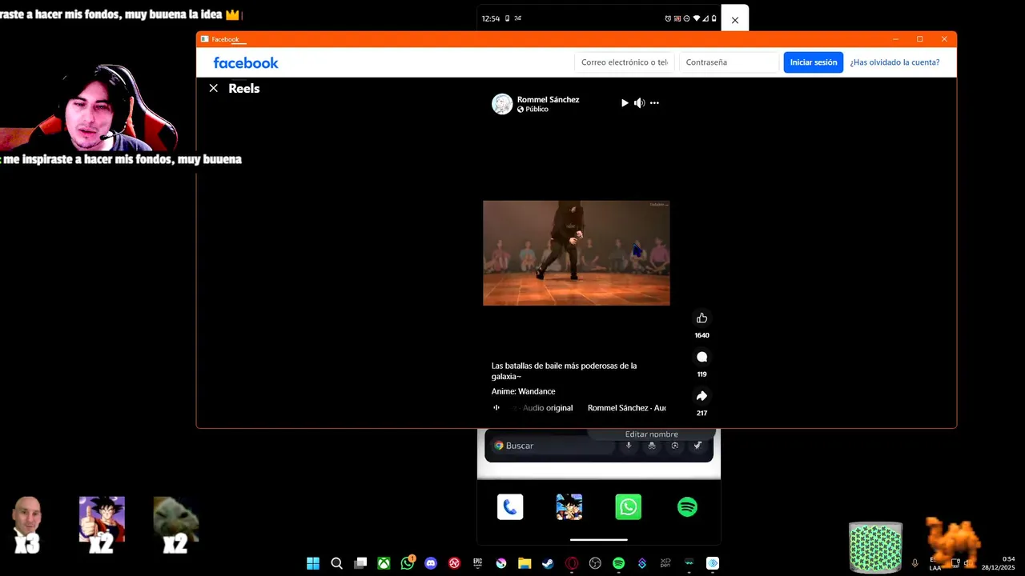Image resolution: width=1025 pixels, height=576 pixels.
Task: Open Opera GX from the taskbar
Action: (572, 563)
